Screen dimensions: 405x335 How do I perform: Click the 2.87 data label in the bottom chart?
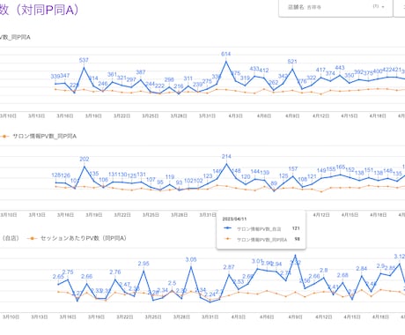pyautogui.click(x=229, y=267)
